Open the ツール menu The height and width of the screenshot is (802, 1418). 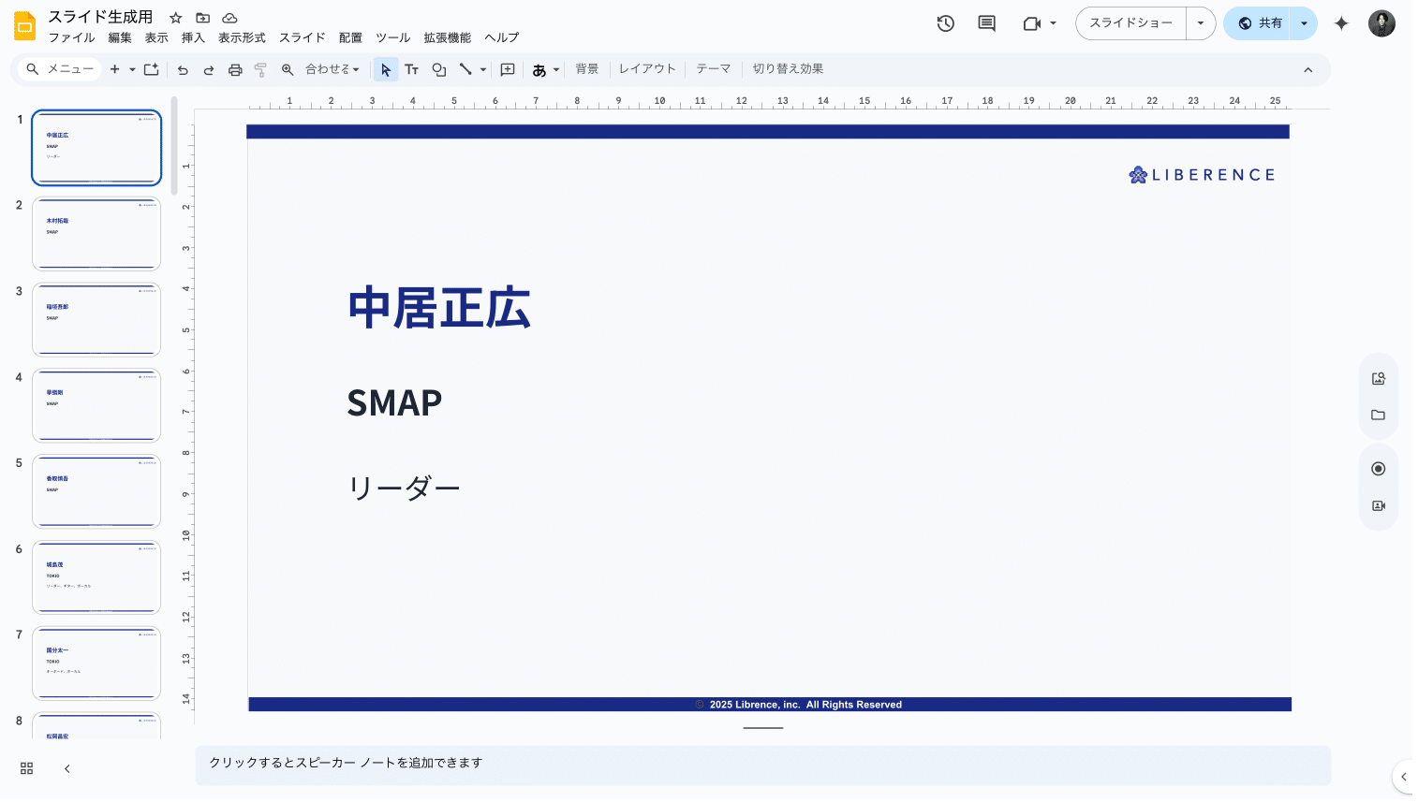(393, 38)
